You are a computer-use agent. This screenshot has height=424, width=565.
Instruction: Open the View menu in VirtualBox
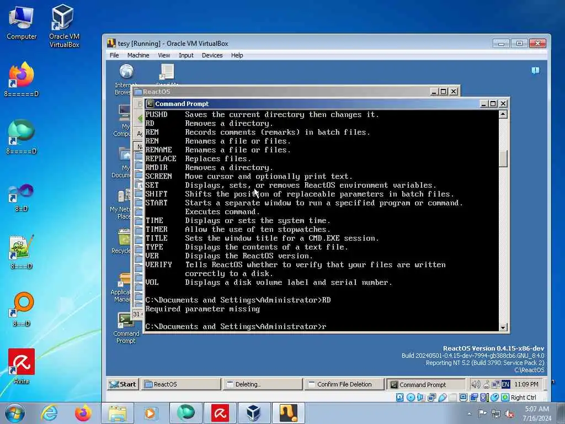pos(163,55)
